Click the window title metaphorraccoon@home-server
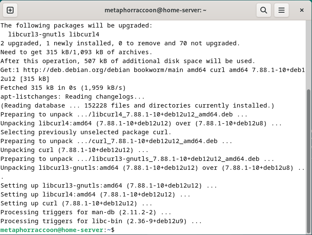Image resolution: width=312 pixels, height=235 pixels. coord(155,10)
